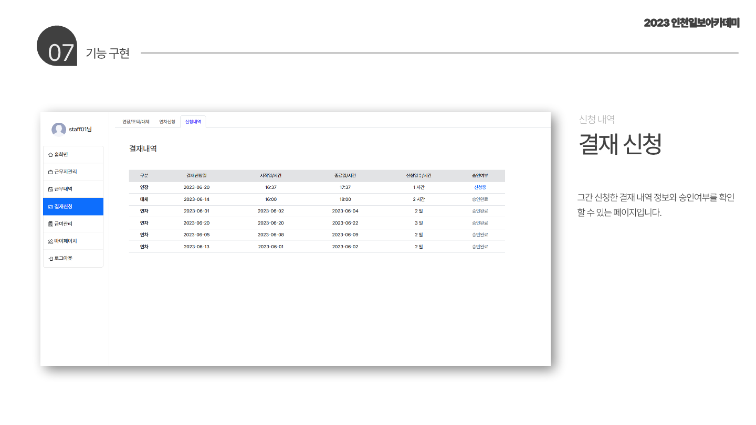
Task: Click the 신청일수/시간 column header
Action: [x=418, y=175]
